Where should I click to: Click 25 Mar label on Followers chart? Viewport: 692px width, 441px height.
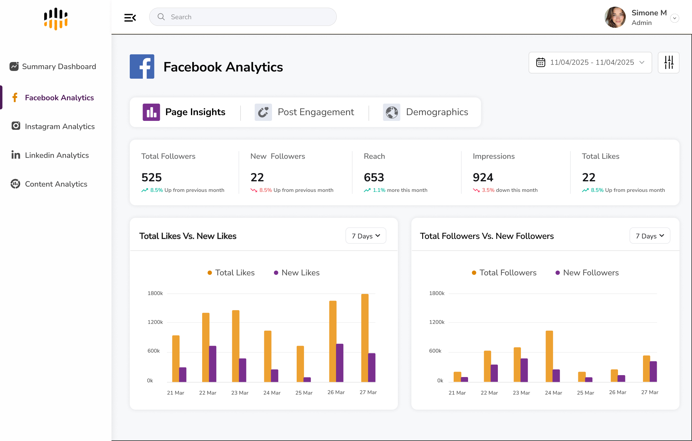pos(585,393)
